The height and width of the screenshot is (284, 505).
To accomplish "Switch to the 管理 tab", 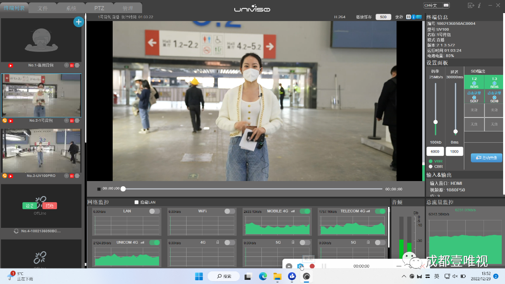I will tap(128, 8).
